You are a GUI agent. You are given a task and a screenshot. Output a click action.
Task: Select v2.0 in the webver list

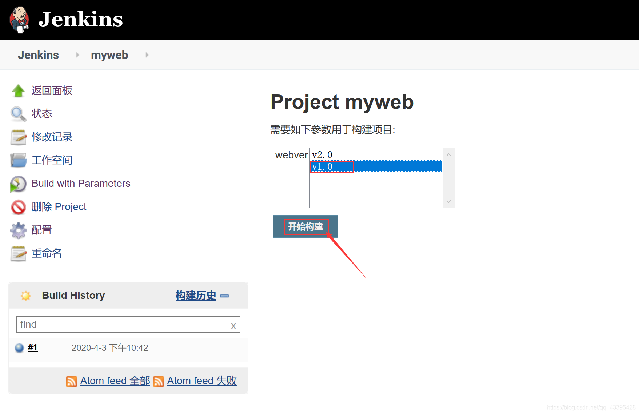(x=376, y=155)
